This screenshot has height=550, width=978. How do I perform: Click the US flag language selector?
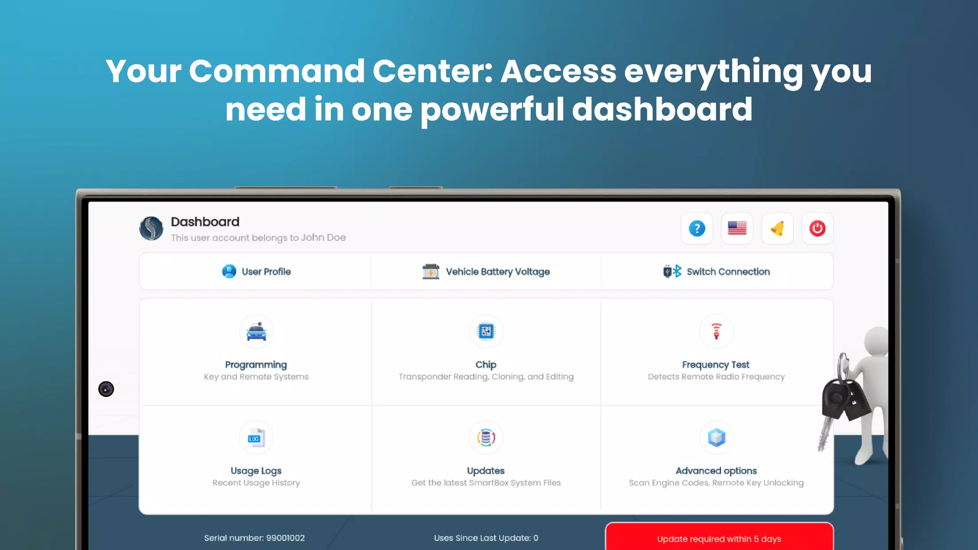(736, 229)
